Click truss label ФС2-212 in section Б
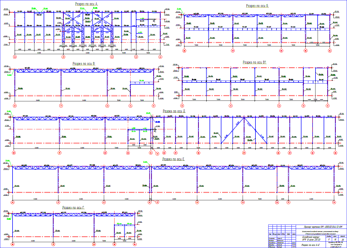347x248 pixels. pyautogui.click(x=293, y=14)
